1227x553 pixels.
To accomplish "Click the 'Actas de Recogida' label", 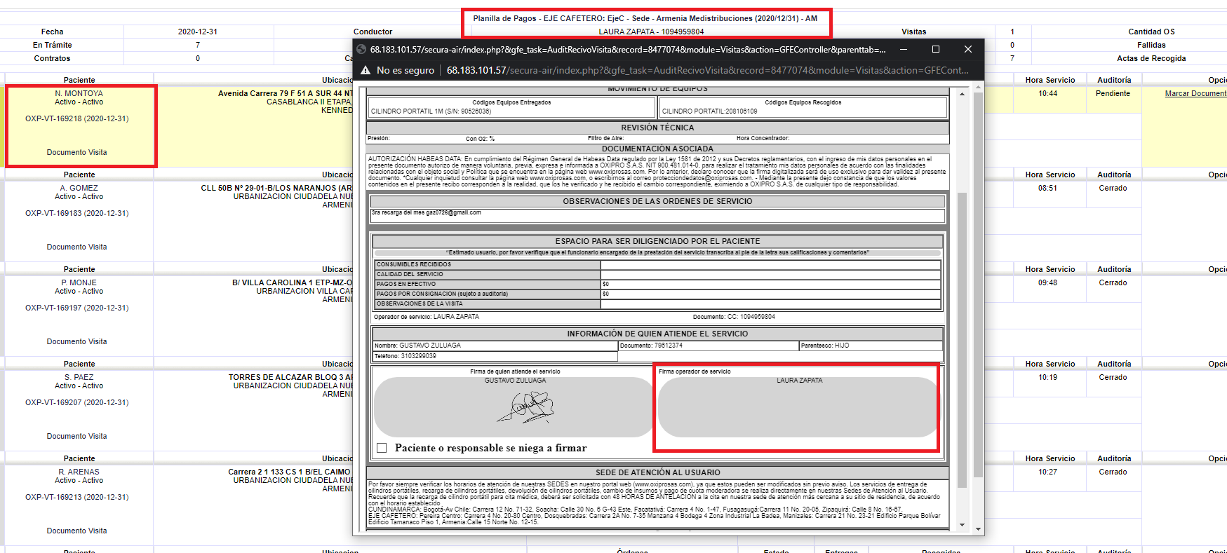I will 1151,58.
